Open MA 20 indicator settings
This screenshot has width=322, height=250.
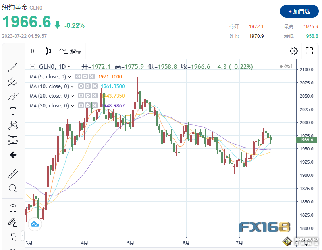pyautogui.click(x=88, y=96)
